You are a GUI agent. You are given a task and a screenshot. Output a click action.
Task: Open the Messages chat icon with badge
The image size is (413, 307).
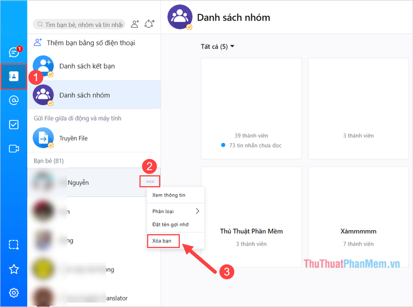14,52
